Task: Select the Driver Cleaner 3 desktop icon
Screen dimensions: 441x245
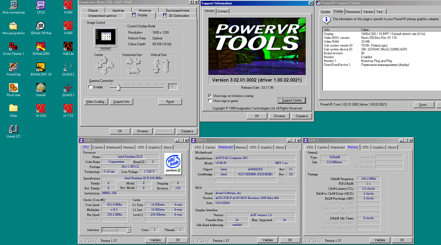Action: tap(14, 49)
